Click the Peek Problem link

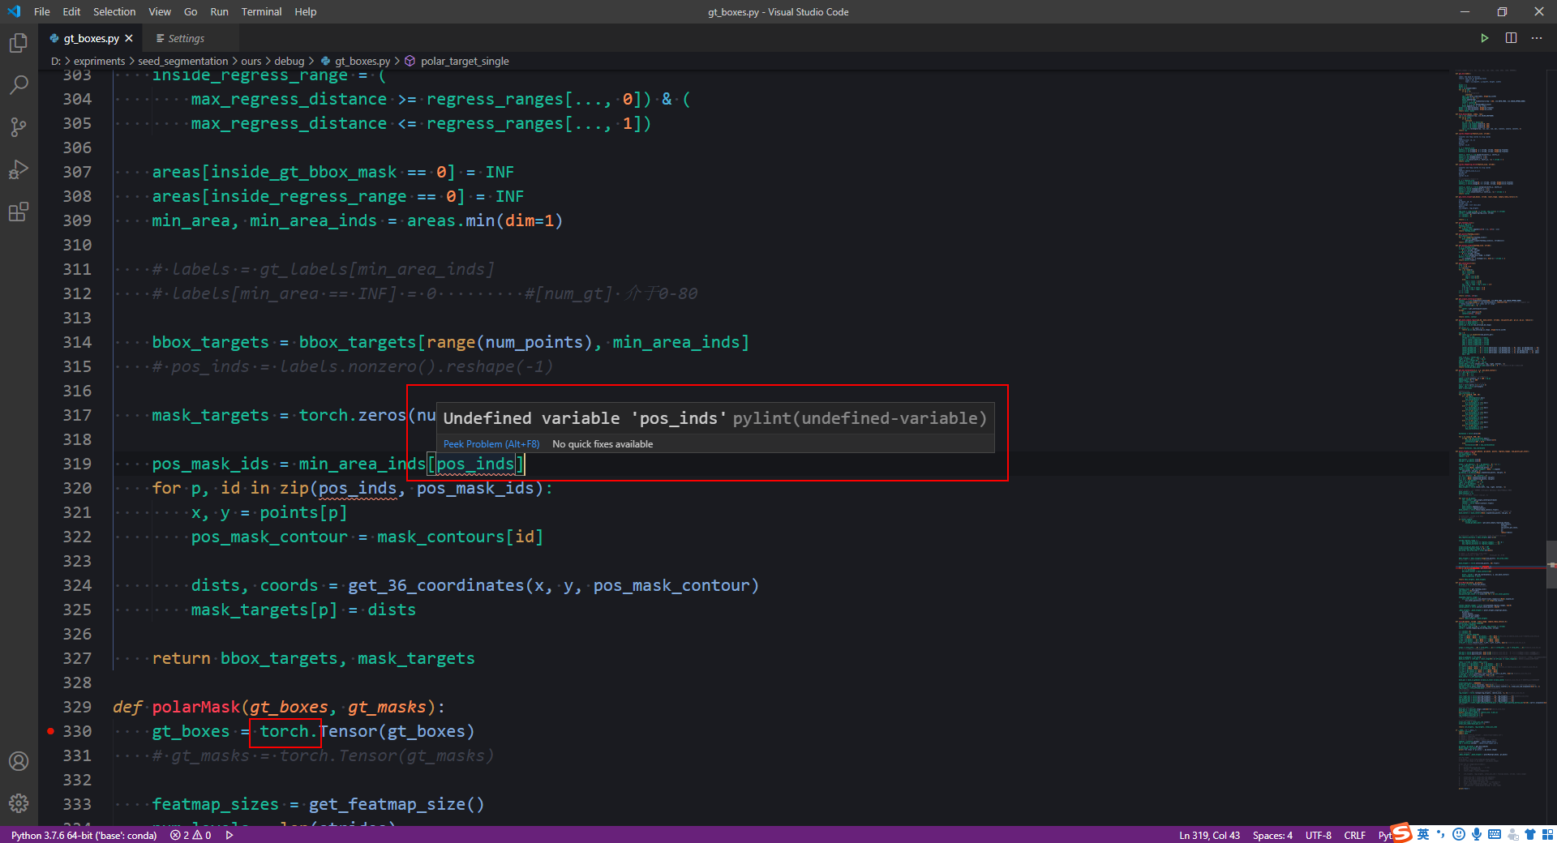490,443
